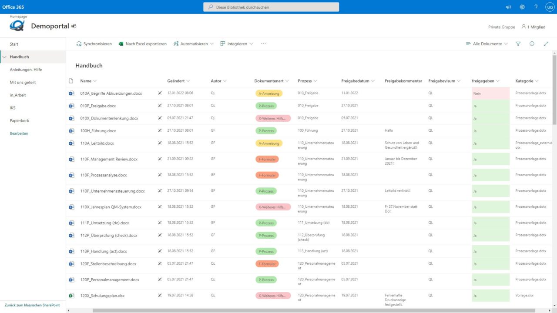557x313 pixels.
Task: Open Office 365 settings via gear icon
Action: [x=522, y=7]
